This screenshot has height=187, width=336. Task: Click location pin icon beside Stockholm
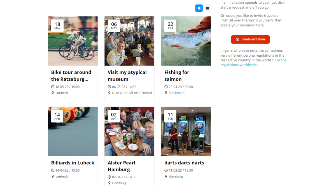166,93
